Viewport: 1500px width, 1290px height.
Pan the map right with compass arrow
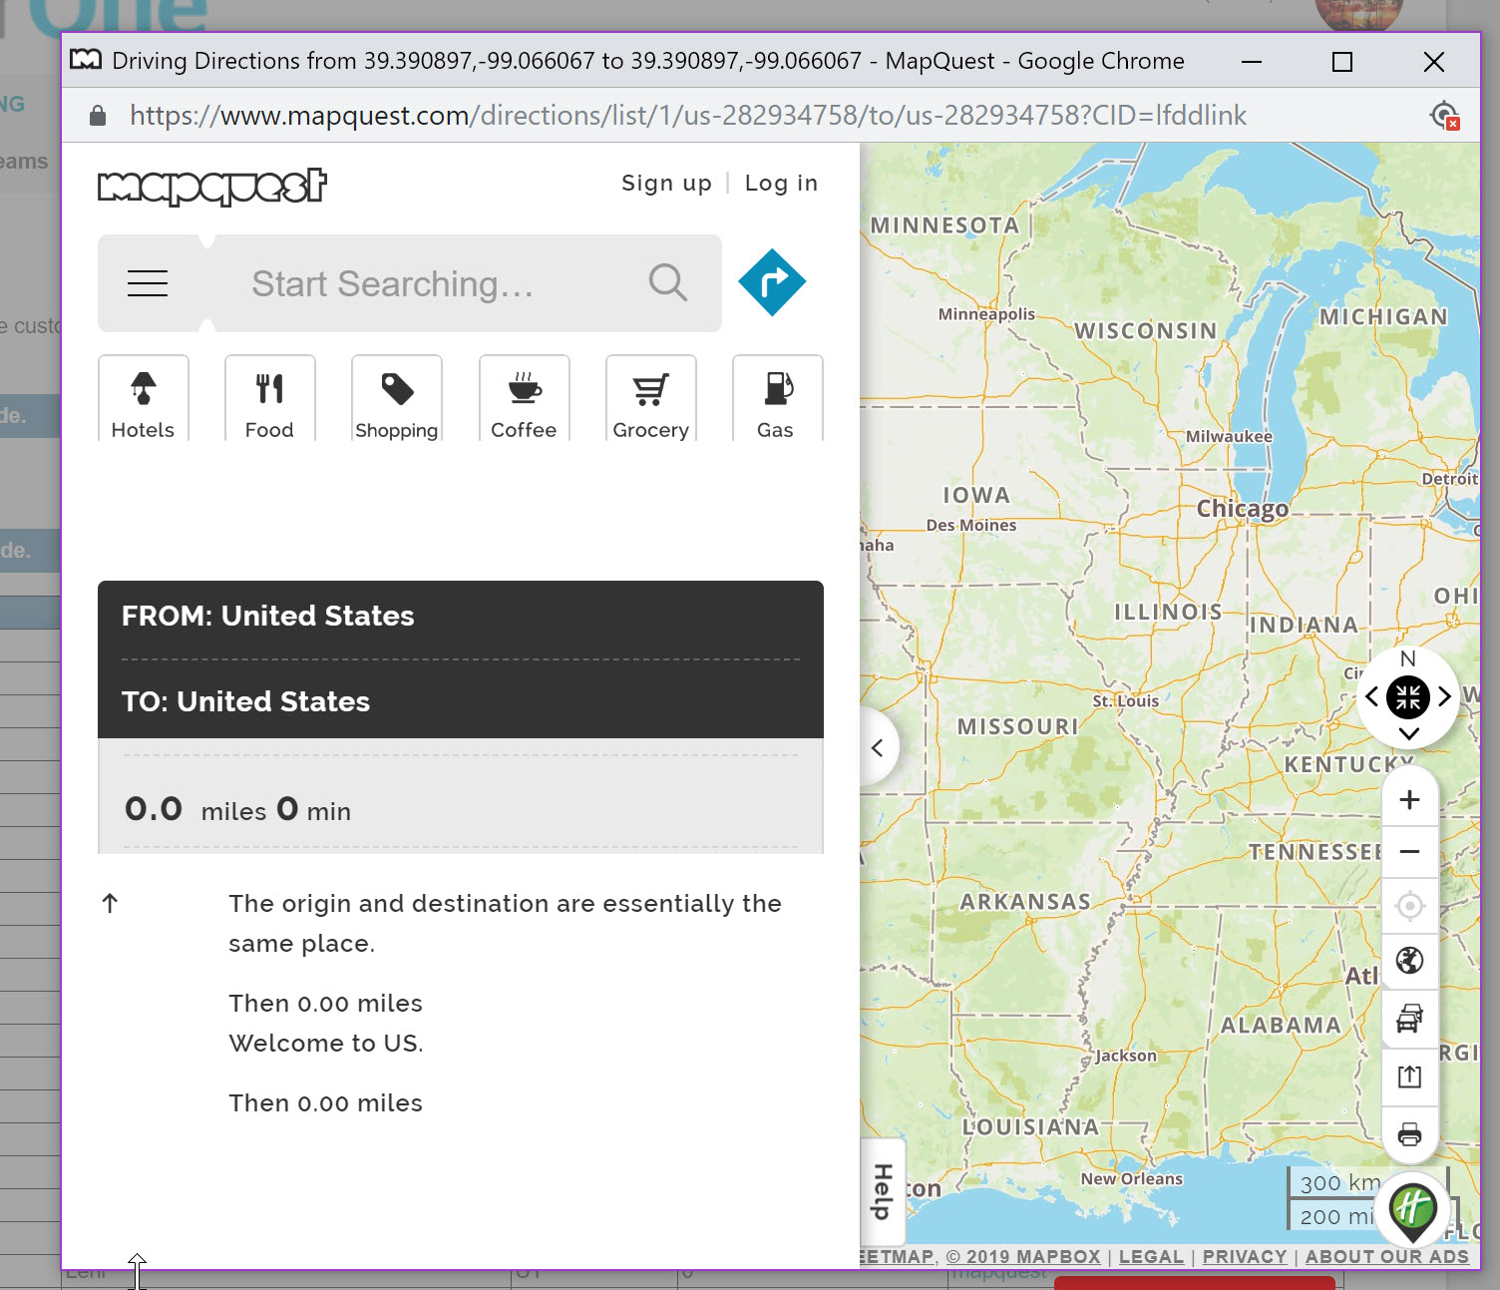coord(1444,696)
